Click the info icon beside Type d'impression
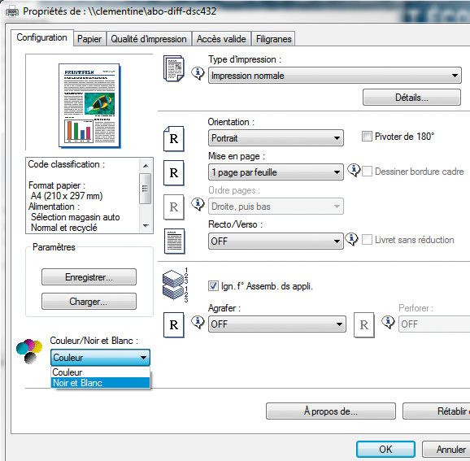Viewport: 470px width, 461px height. (198, 73)
